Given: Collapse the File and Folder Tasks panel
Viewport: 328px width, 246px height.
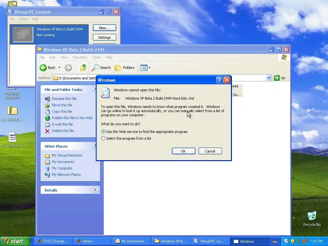Looking at the screenshot, I should (95, 89).
